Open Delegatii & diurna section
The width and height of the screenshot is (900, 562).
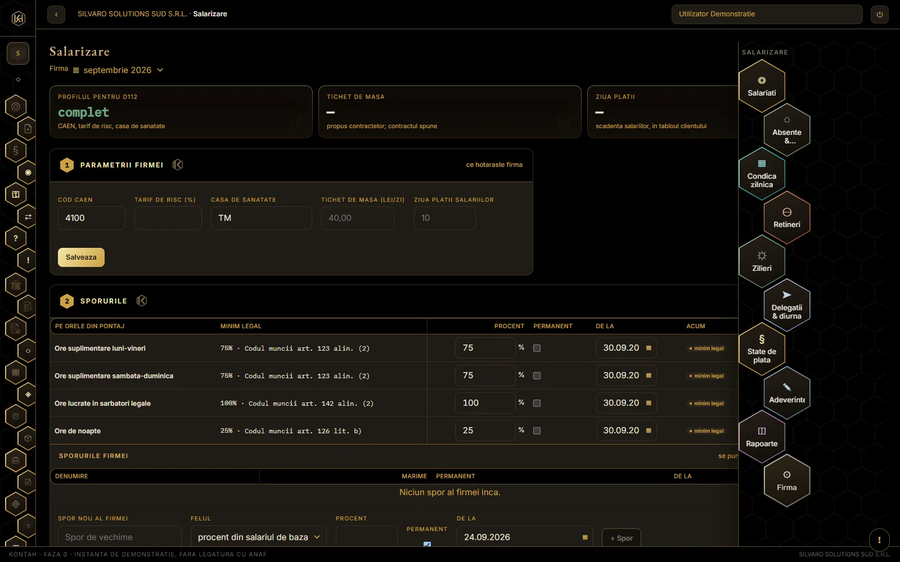(787, 305)
